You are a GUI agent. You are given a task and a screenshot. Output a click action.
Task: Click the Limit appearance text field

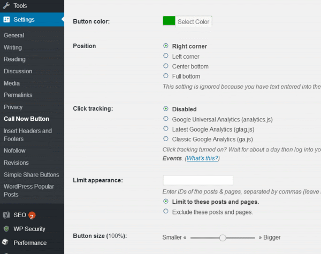198,180
